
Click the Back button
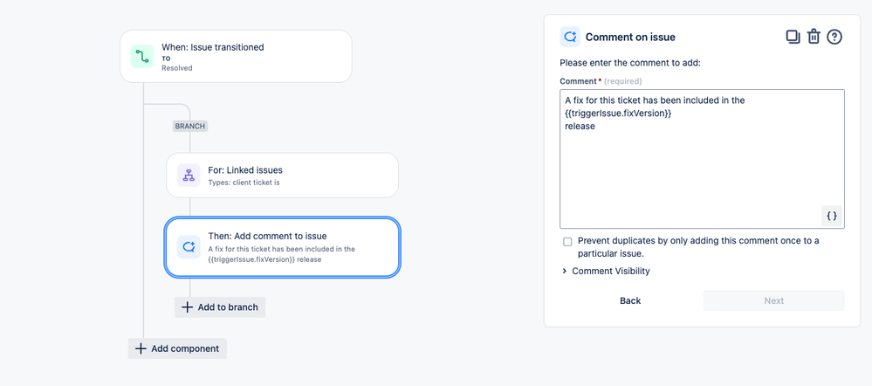pos(630,300)
